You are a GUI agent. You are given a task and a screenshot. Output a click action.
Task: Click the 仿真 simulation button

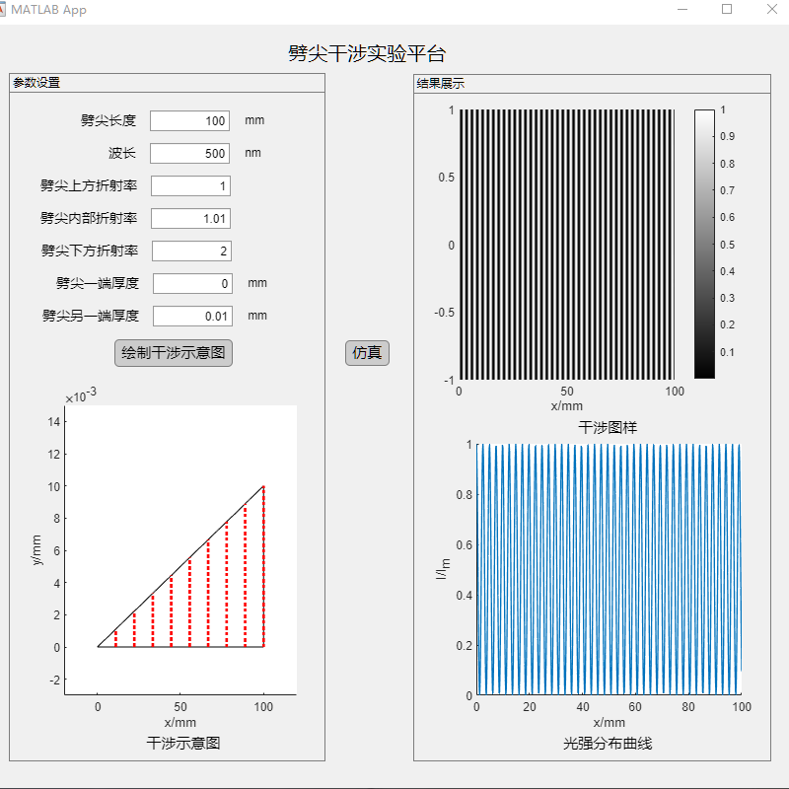point(367,353)
